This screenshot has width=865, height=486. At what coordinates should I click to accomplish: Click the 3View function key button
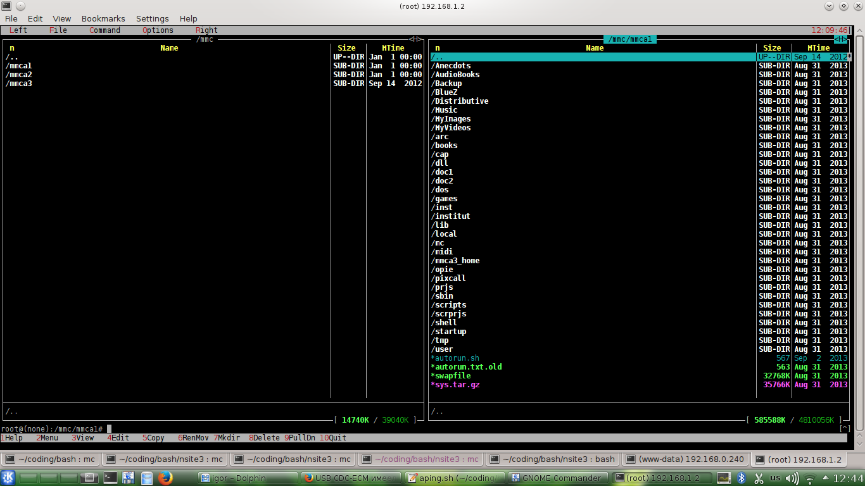click(x=84, y=438)
